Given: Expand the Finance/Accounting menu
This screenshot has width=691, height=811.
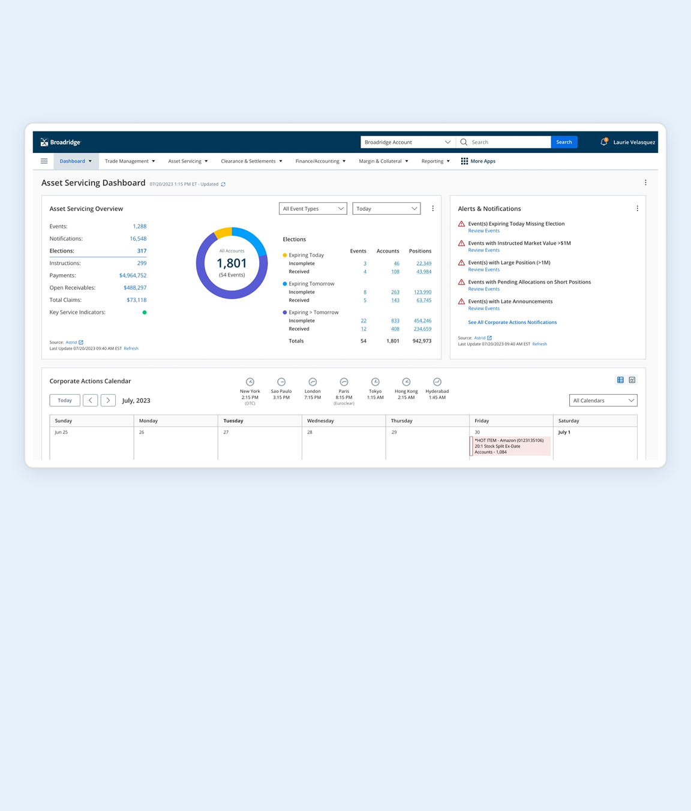Looking at the screenshot, I should click(320, 161).
